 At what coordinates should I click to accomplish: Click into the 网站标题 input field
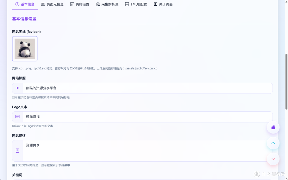coord(147,88)
